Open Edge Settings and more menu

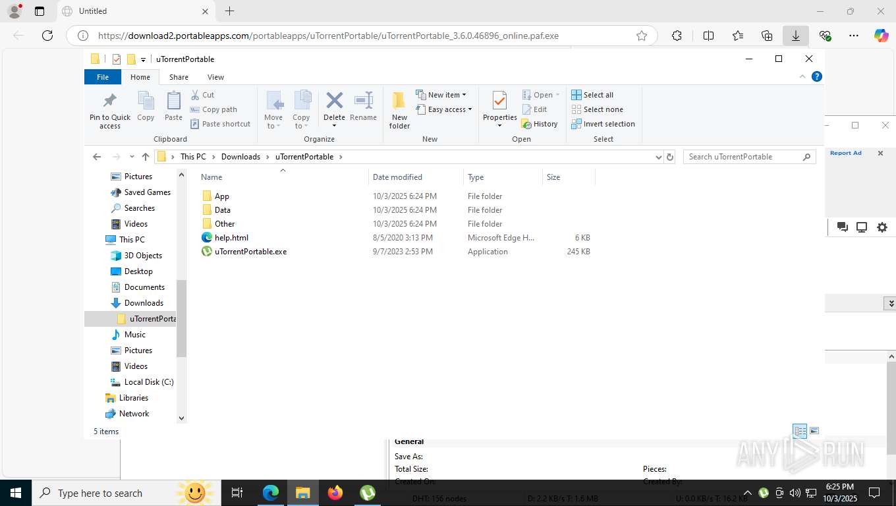point(854,36)
